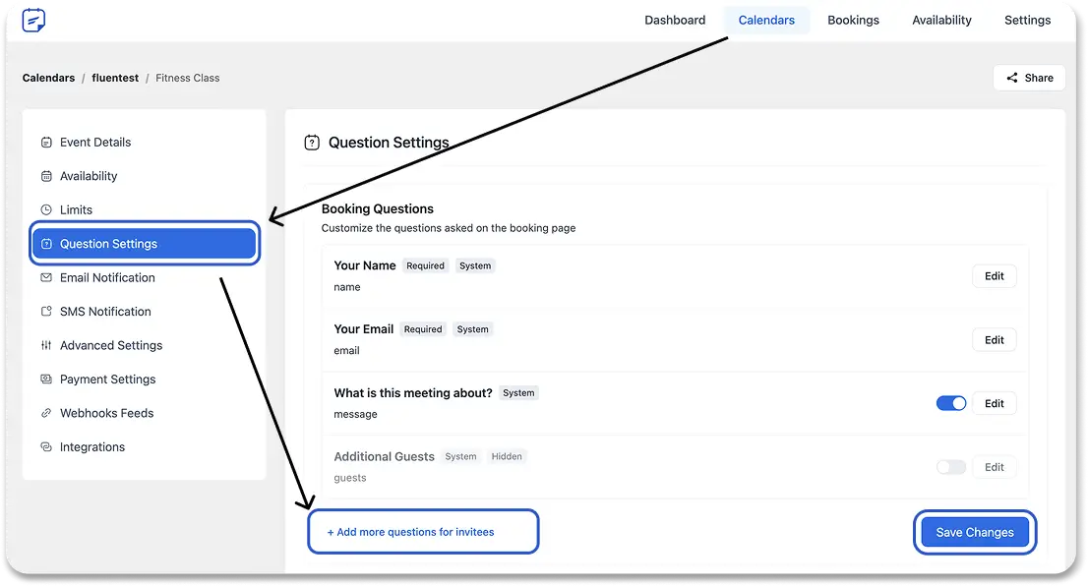The height and width of the screenshot is (586, 1088).
Task: Click the 'Your Name' question title
Action: [x=365, y=265]
